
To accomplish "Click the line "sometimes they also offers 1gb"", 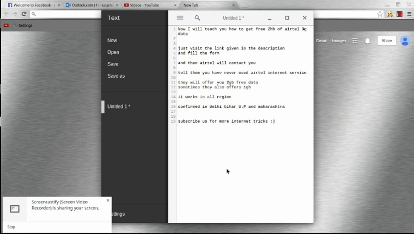I will 214,87.
